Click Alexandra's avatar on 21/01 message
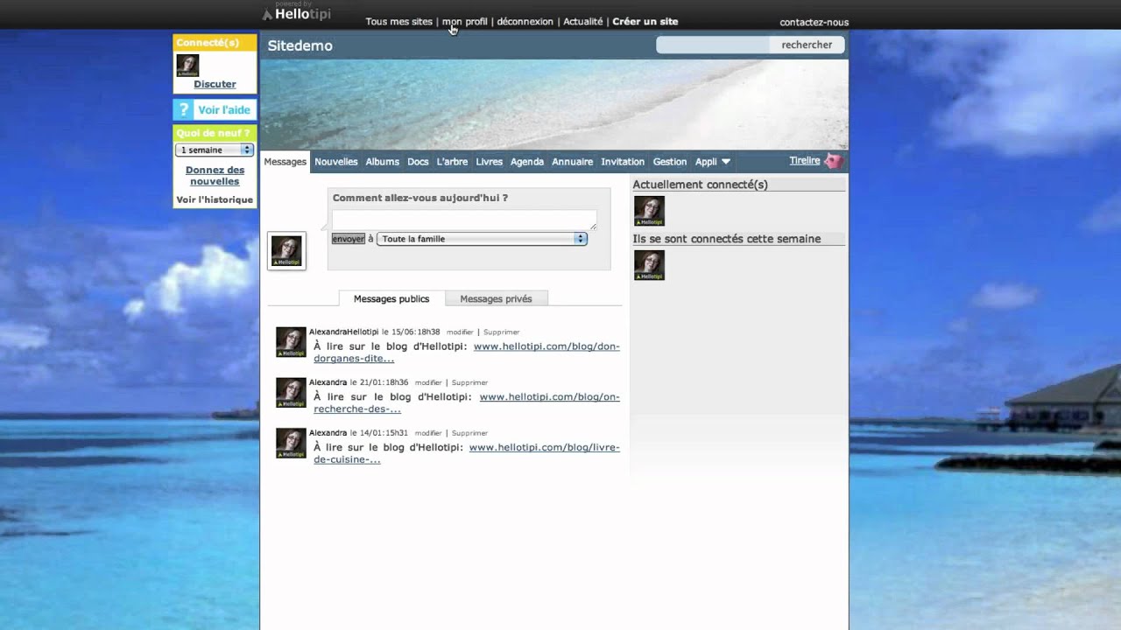The width and height of the screenshot is (1121, 630). (291, 393)
